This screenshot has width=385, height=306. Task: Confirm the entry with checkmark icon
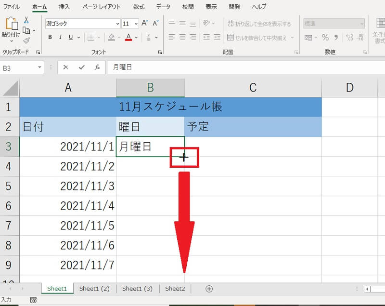point(81,67)
